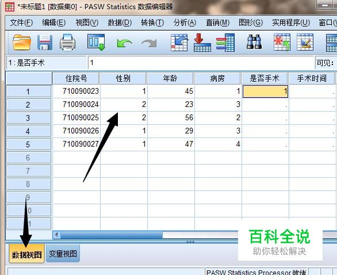Select the 是否手术 column header
The width and height of the screenshot is (337, 275).
[265, 78]
